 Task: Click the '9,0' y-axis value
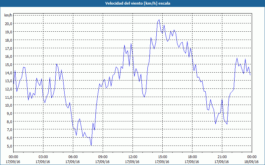9,114
